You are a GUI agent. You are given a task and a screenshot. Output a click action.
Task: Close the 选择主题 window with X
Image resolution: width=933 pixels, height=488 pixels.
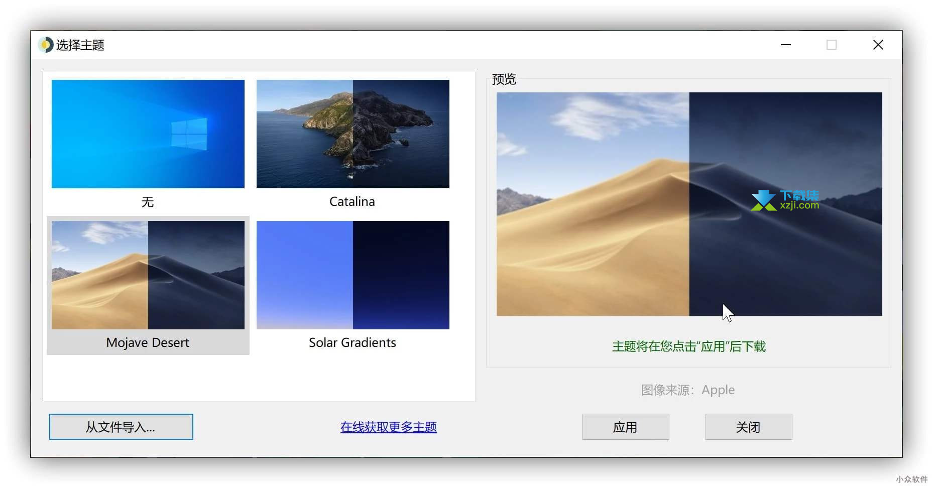tap(878, 45)
